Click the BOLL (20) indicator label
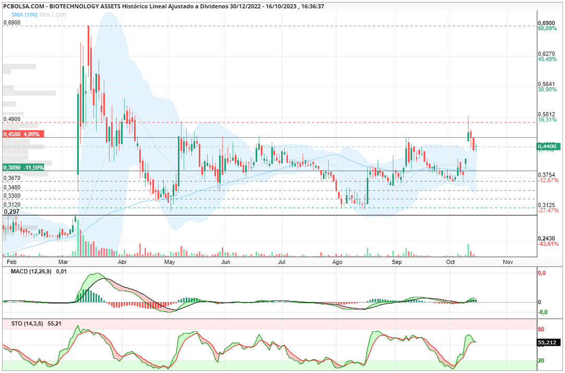Screen dimensions: 565x373 (53, 15)
